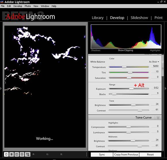Open the Tone Curve panel options icon
Screen dimensions: 167x160
coord(158,117)
